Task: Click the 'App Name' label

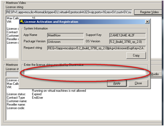Action: [30, 35]
